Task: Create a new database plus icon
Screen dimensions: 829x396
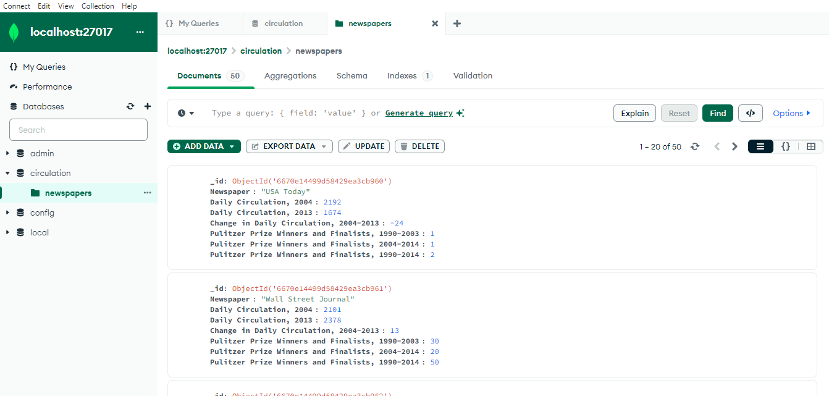Action: pyautogui.click(x=148, y=106)
